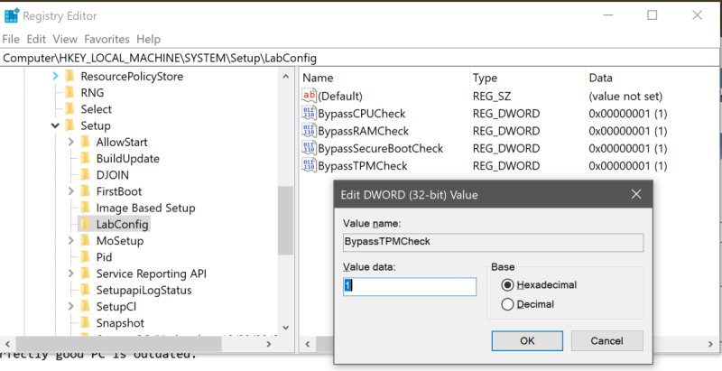This screenshot has height=371, width=722.
Task: Click the MoSetup folder icon
Action: (85, 241)
